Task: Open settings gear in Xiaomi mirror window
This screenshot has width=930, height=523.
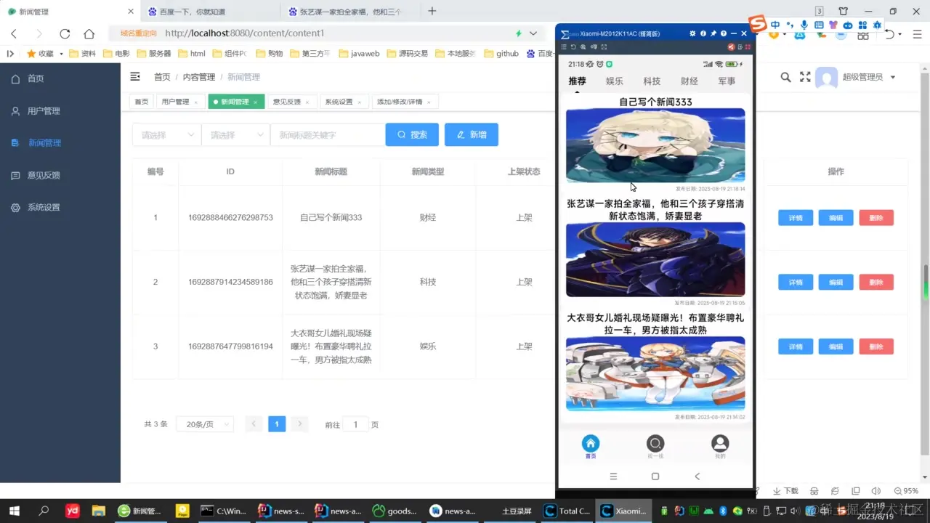Action: [692, 33]
